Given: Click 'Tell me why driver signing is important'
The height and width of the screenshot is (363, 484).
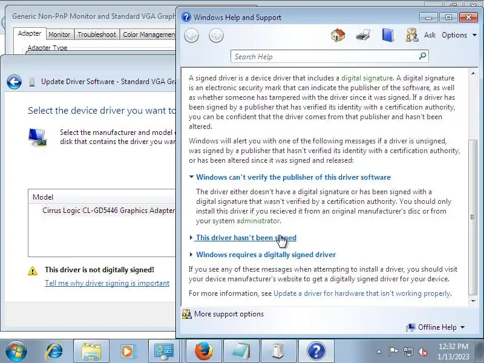Looking at the screenshot, I should 107,283.
